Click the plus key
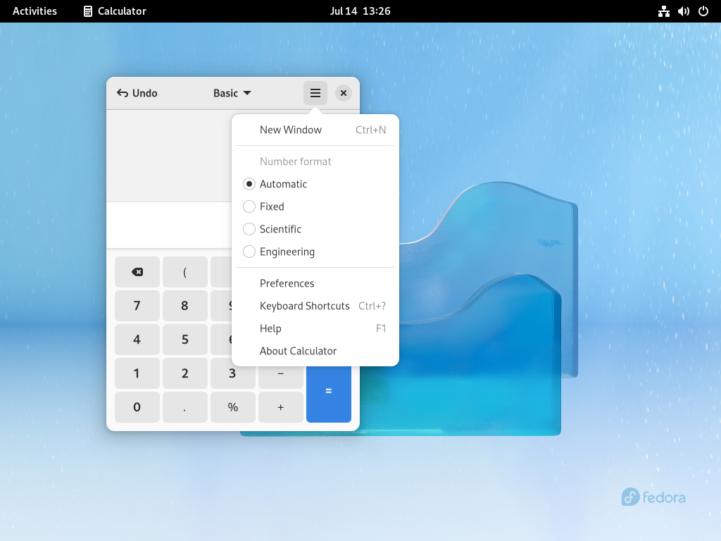The width and height of the screenshot is (721, 541). click(x=280, y=407)
